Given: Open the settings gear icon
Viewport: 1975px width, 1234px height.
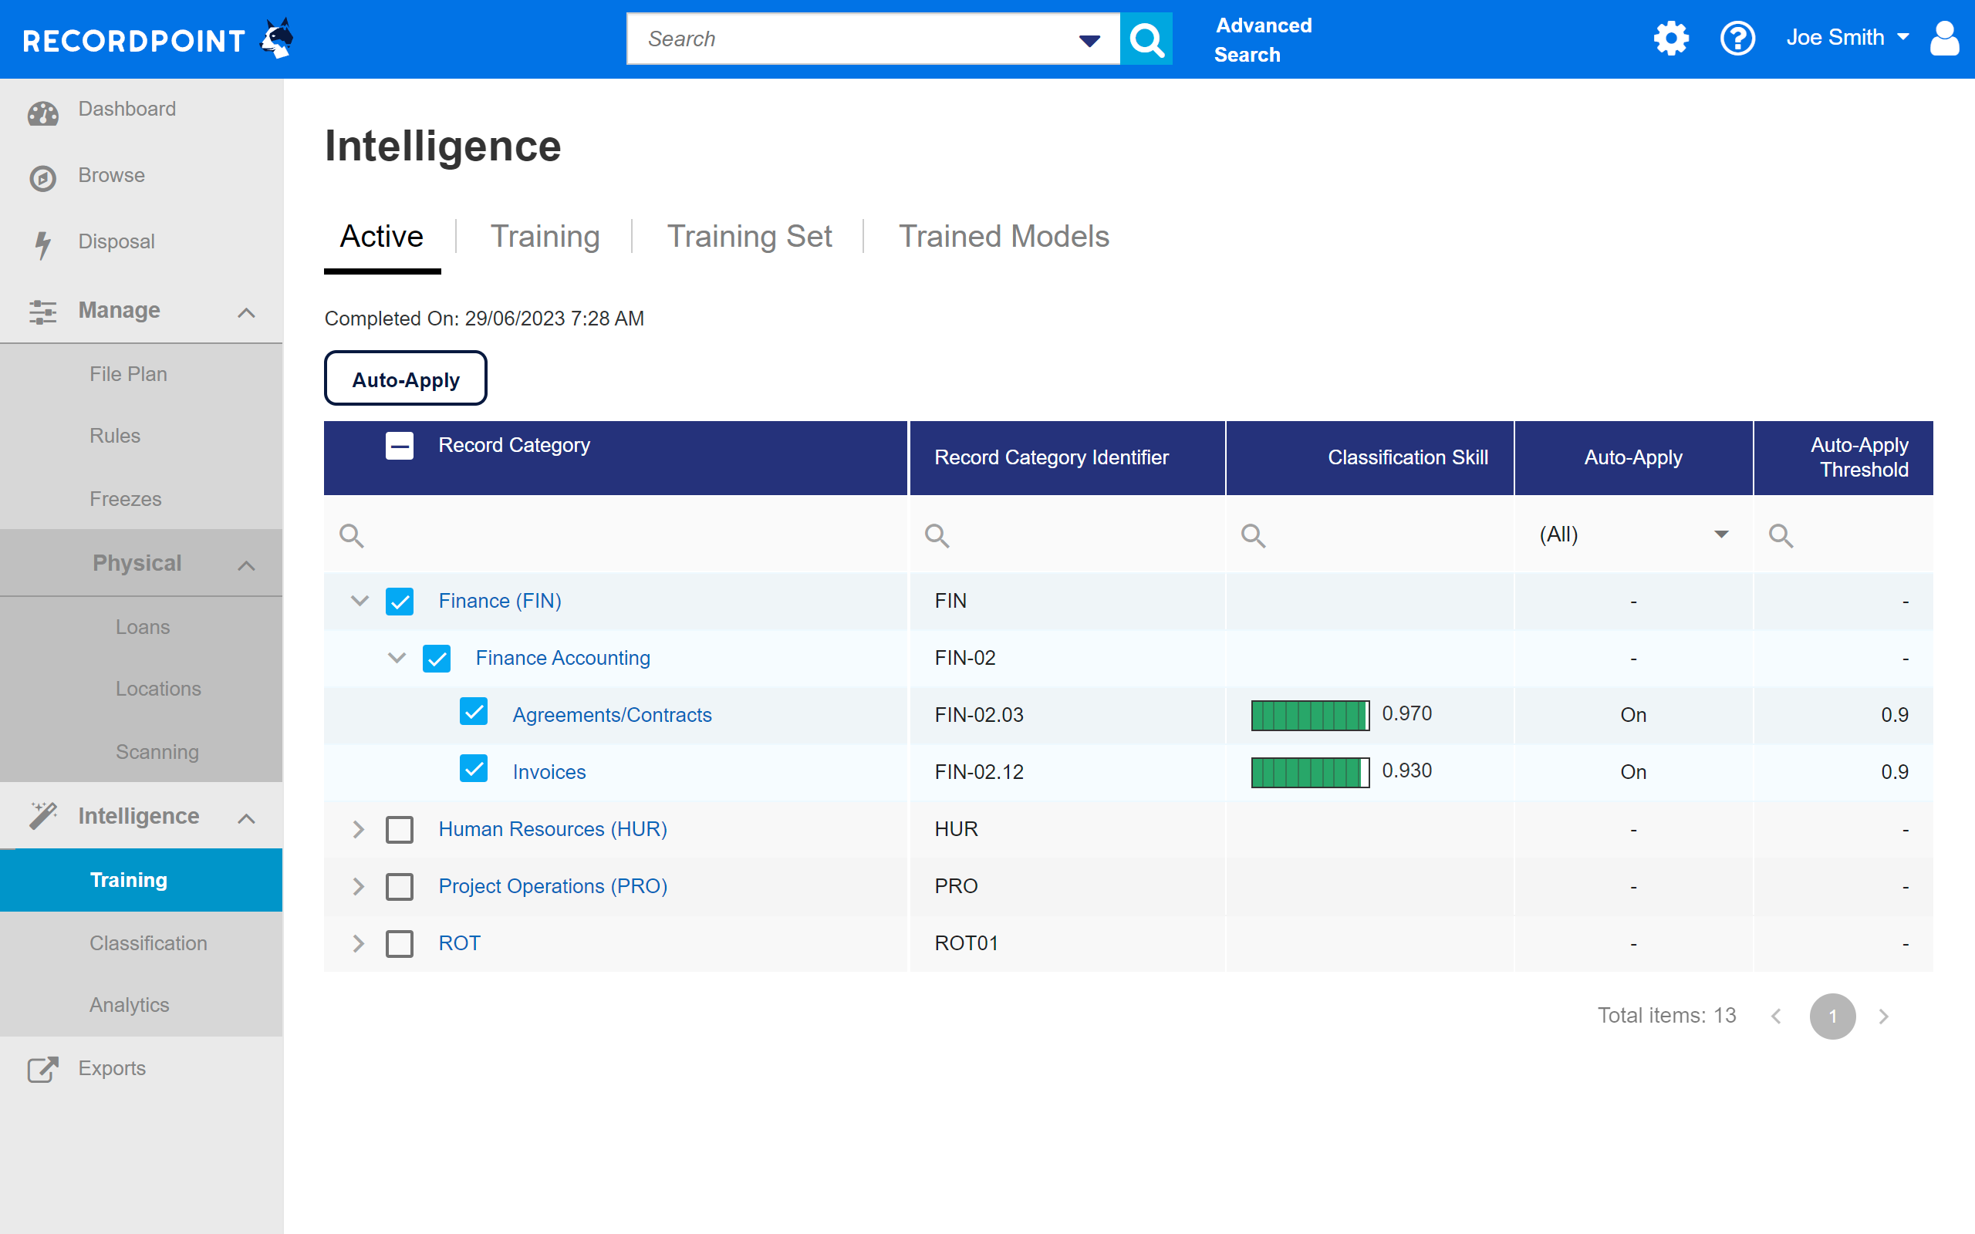Looking at the screenshot, I should (1670, 39).
